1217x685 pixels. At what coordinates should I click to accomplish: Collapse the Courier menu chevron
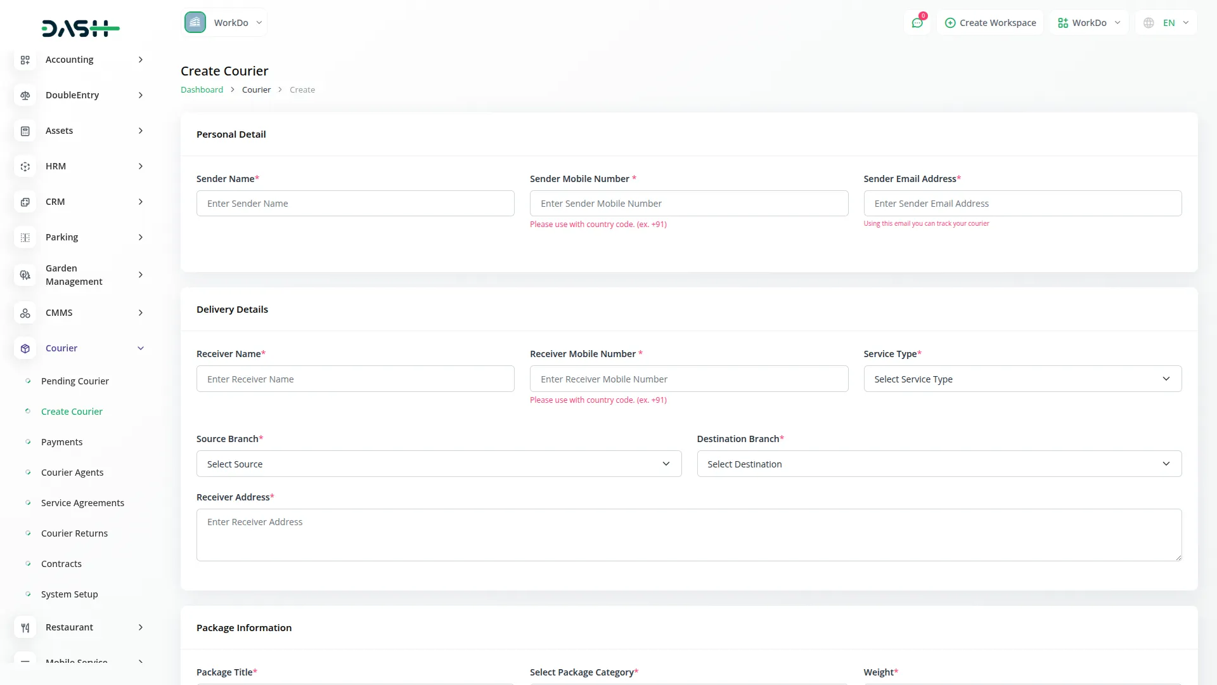141,348
